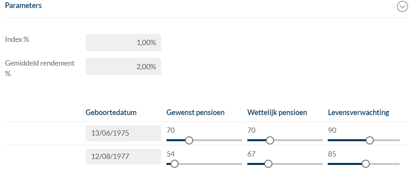Click Gewenst pensioen slider handle at 70
Screen dimensions: 413x173
click(x=189, y=140)
